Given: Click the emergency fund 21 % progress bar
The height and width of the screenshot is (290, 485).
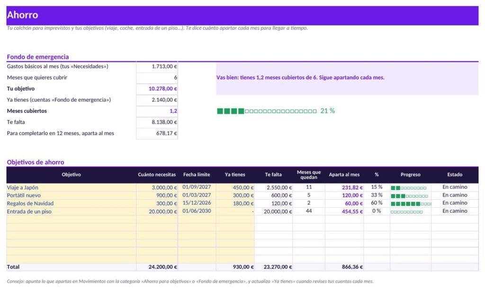Looking at the screenshot, I should coord(276,111).
